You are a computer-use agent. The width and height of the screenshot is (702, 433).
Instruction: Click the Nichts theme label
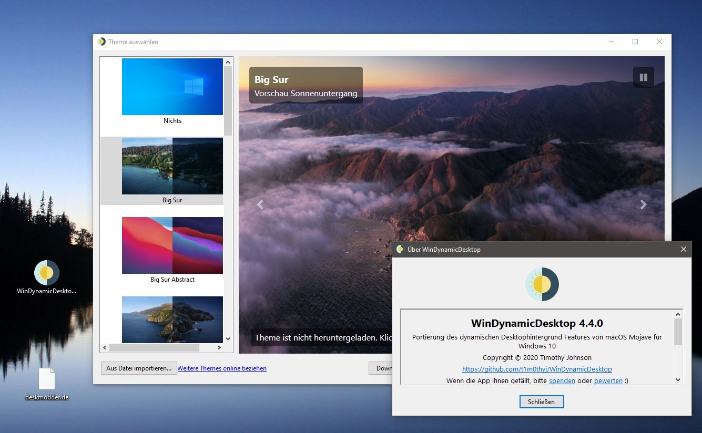[x=172, y=121]
